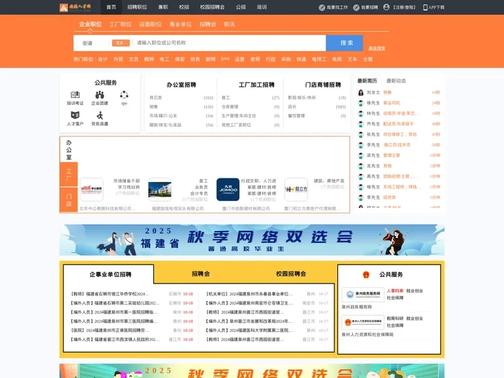Click the blue 搜索 button
This screenshot has width=504, height=378.
pyautogui.click(x=344, y=43)
